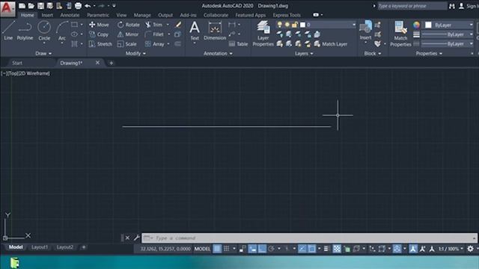Insert a Table

238,44
